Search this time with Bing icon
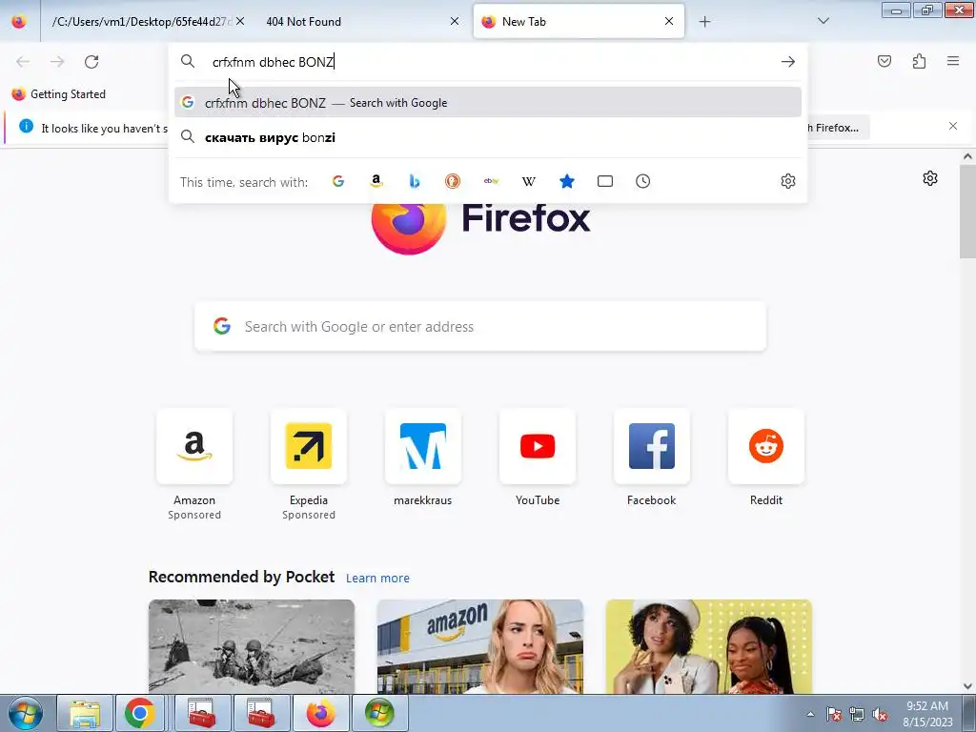Image resolution: width=976 pixels, height=732 pixels. (415, 181)
